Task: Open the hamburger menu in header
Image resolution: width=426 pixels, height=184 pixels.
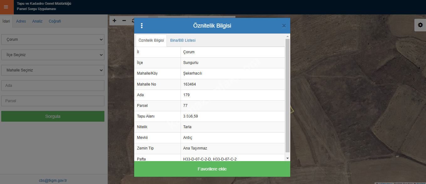Action: (x=6, y=7)
